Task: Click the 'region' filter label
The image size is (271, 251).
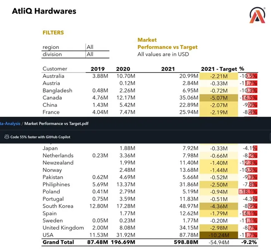Action: coord(51,47)
